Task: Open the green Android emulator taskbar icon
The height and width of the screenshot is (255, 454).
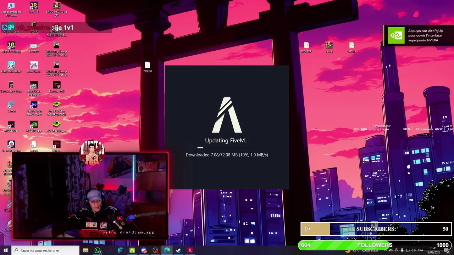Action: [x=132, y=250]
